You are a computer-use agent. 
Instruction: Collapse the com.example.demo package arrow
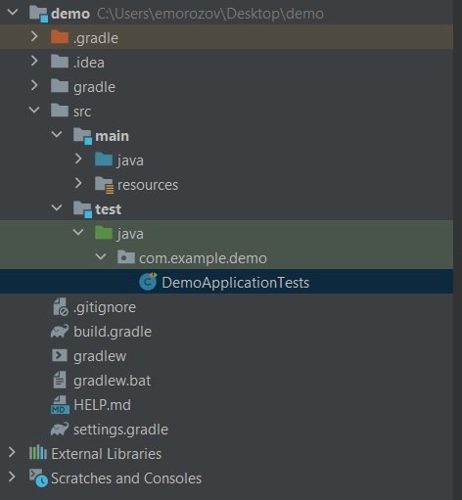(101, 256)
